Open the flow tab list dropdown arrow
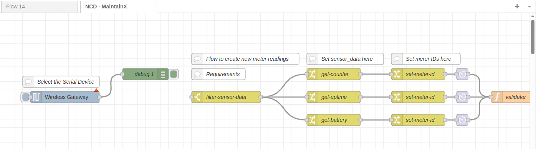 529,6
